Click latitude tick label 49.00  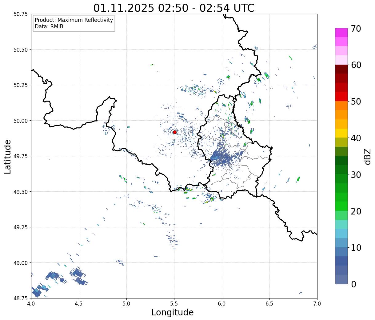[21, 263]
